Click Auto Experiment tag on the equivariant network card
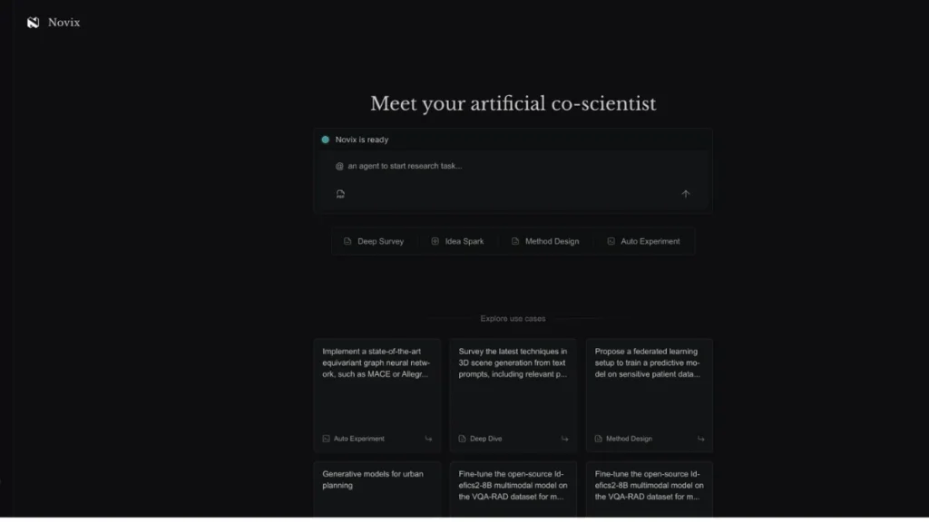929x522 pixels. click(x=358, y=439)
